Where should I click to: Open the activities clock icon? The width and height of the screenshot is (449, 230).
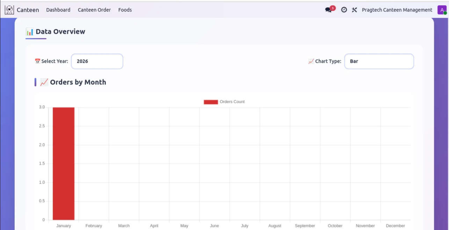coord(344,10)
